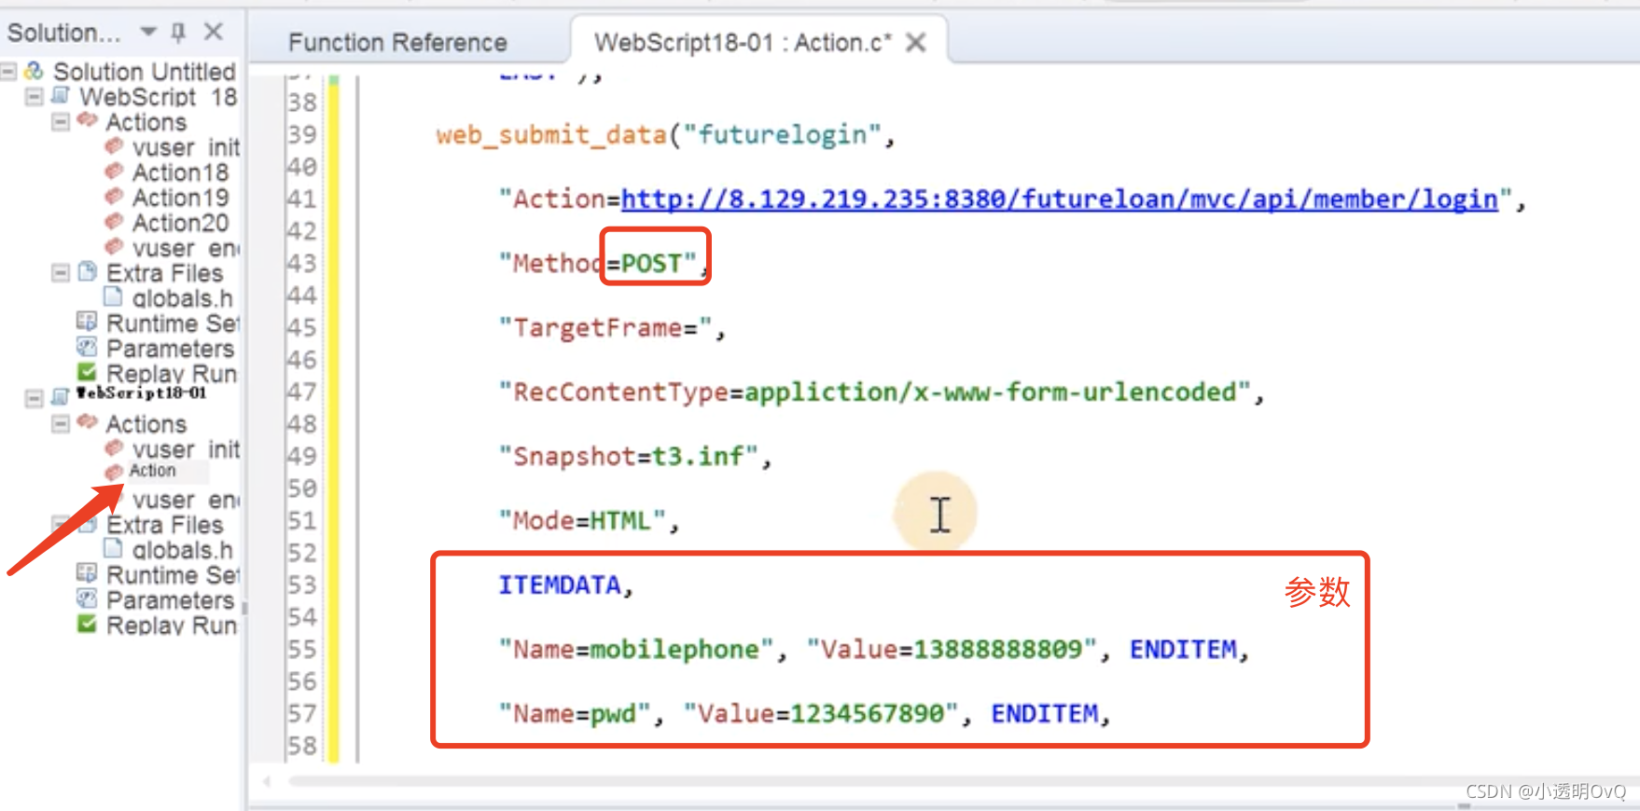Click the Actions folder icon under WebScript 18
The height and width of the screenshot is (811, 1640).
tap(88, 119)
